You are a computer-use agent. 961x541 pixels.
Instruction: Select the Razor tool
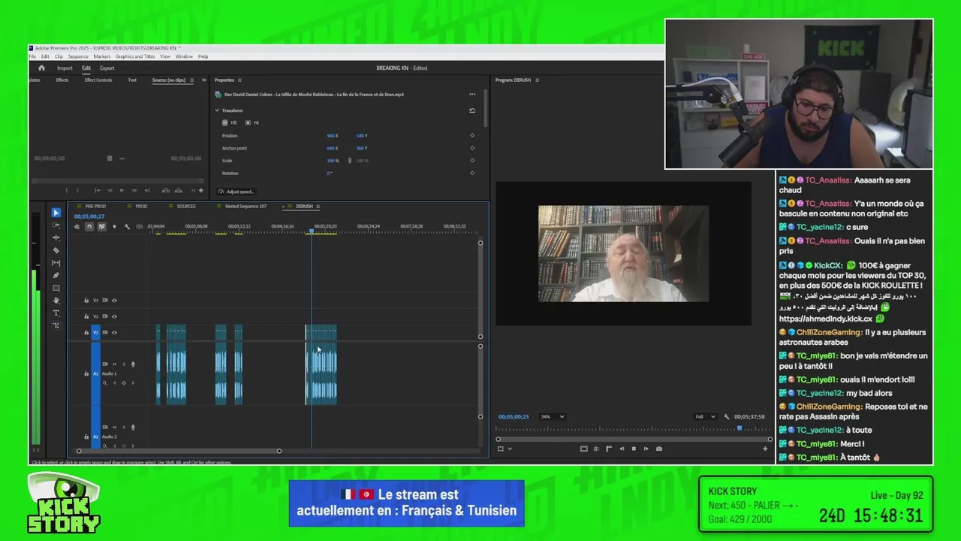point(56,250)
